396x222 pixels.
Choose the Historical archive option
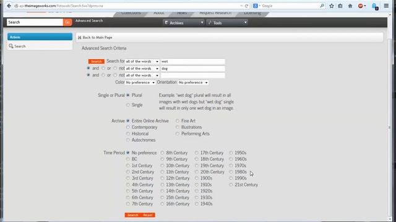[128, 134]
